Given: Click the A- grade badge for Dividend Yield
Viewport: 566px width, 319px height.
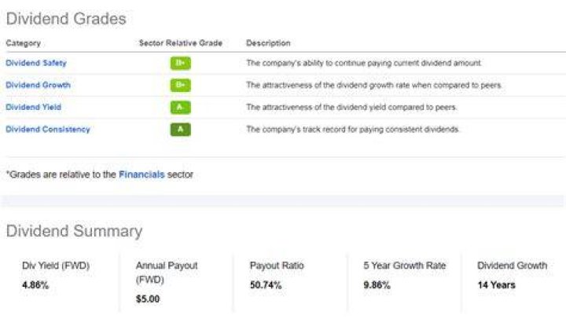Looking at the screenshot, I should click(181, 107).
